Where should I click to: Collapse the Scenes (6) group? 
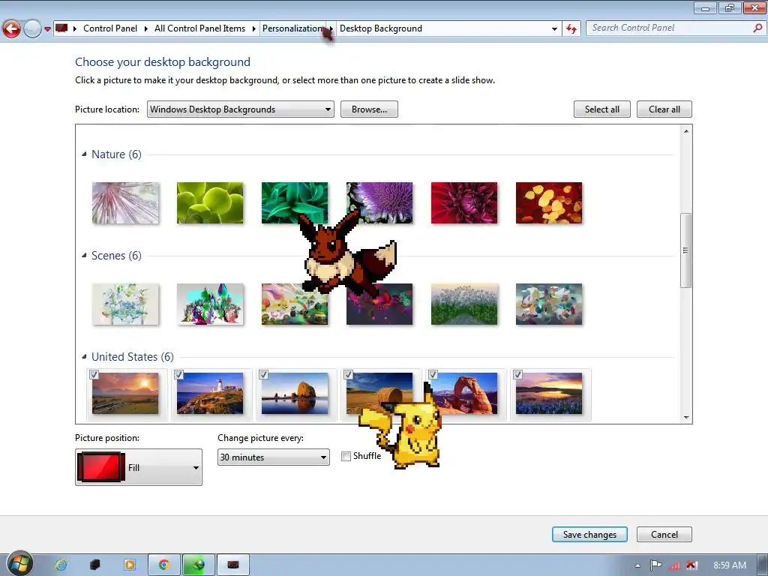click(84, 256)
